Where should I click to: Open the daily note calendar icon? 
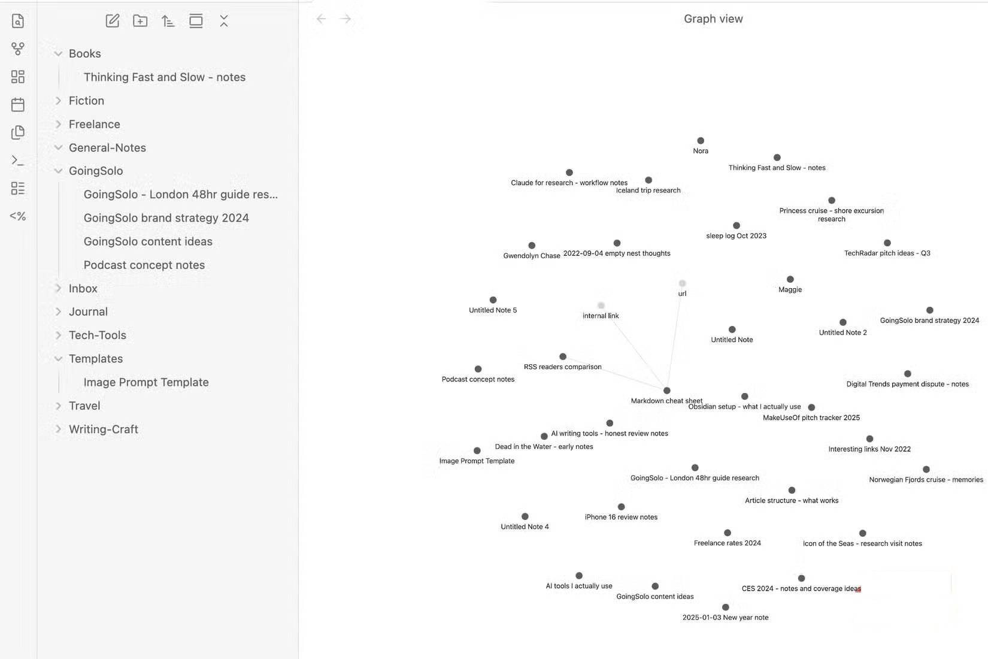click(x=18, y=105)
